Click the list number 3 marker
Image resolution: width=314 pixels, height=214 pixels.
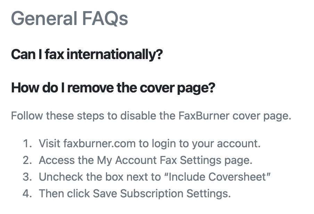pyautogui.click(x=27, y=177)
